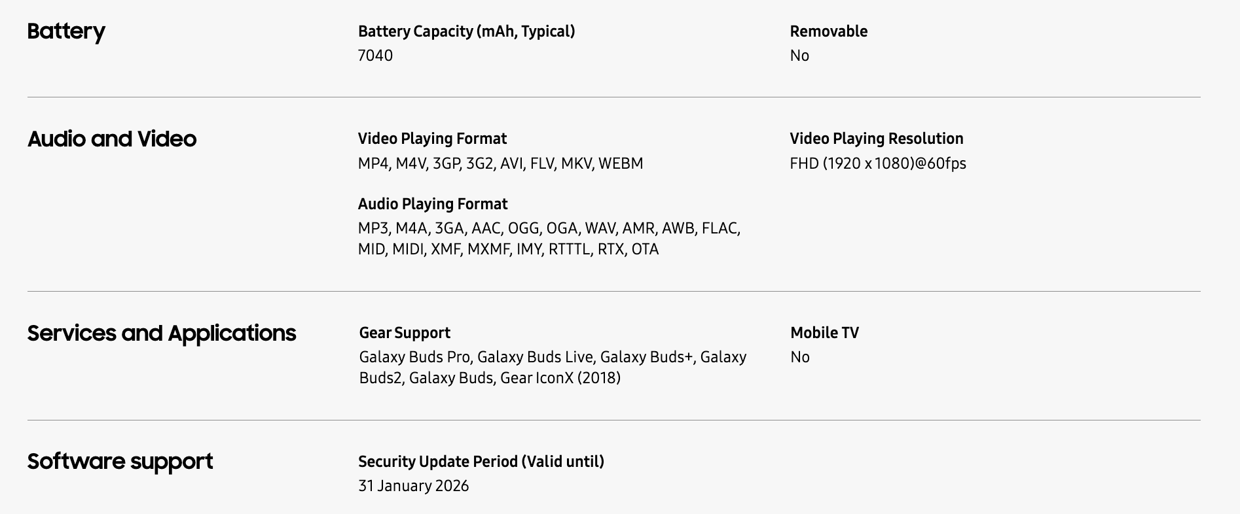Click the 31 January 2026 date value
Viewport: 1240px width, 514px height.
[413, 486]
